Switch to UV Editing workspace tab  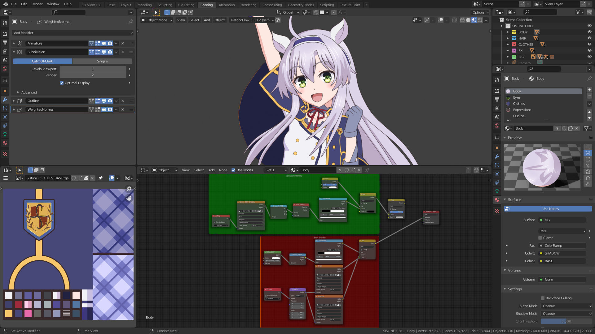[186, 5]
